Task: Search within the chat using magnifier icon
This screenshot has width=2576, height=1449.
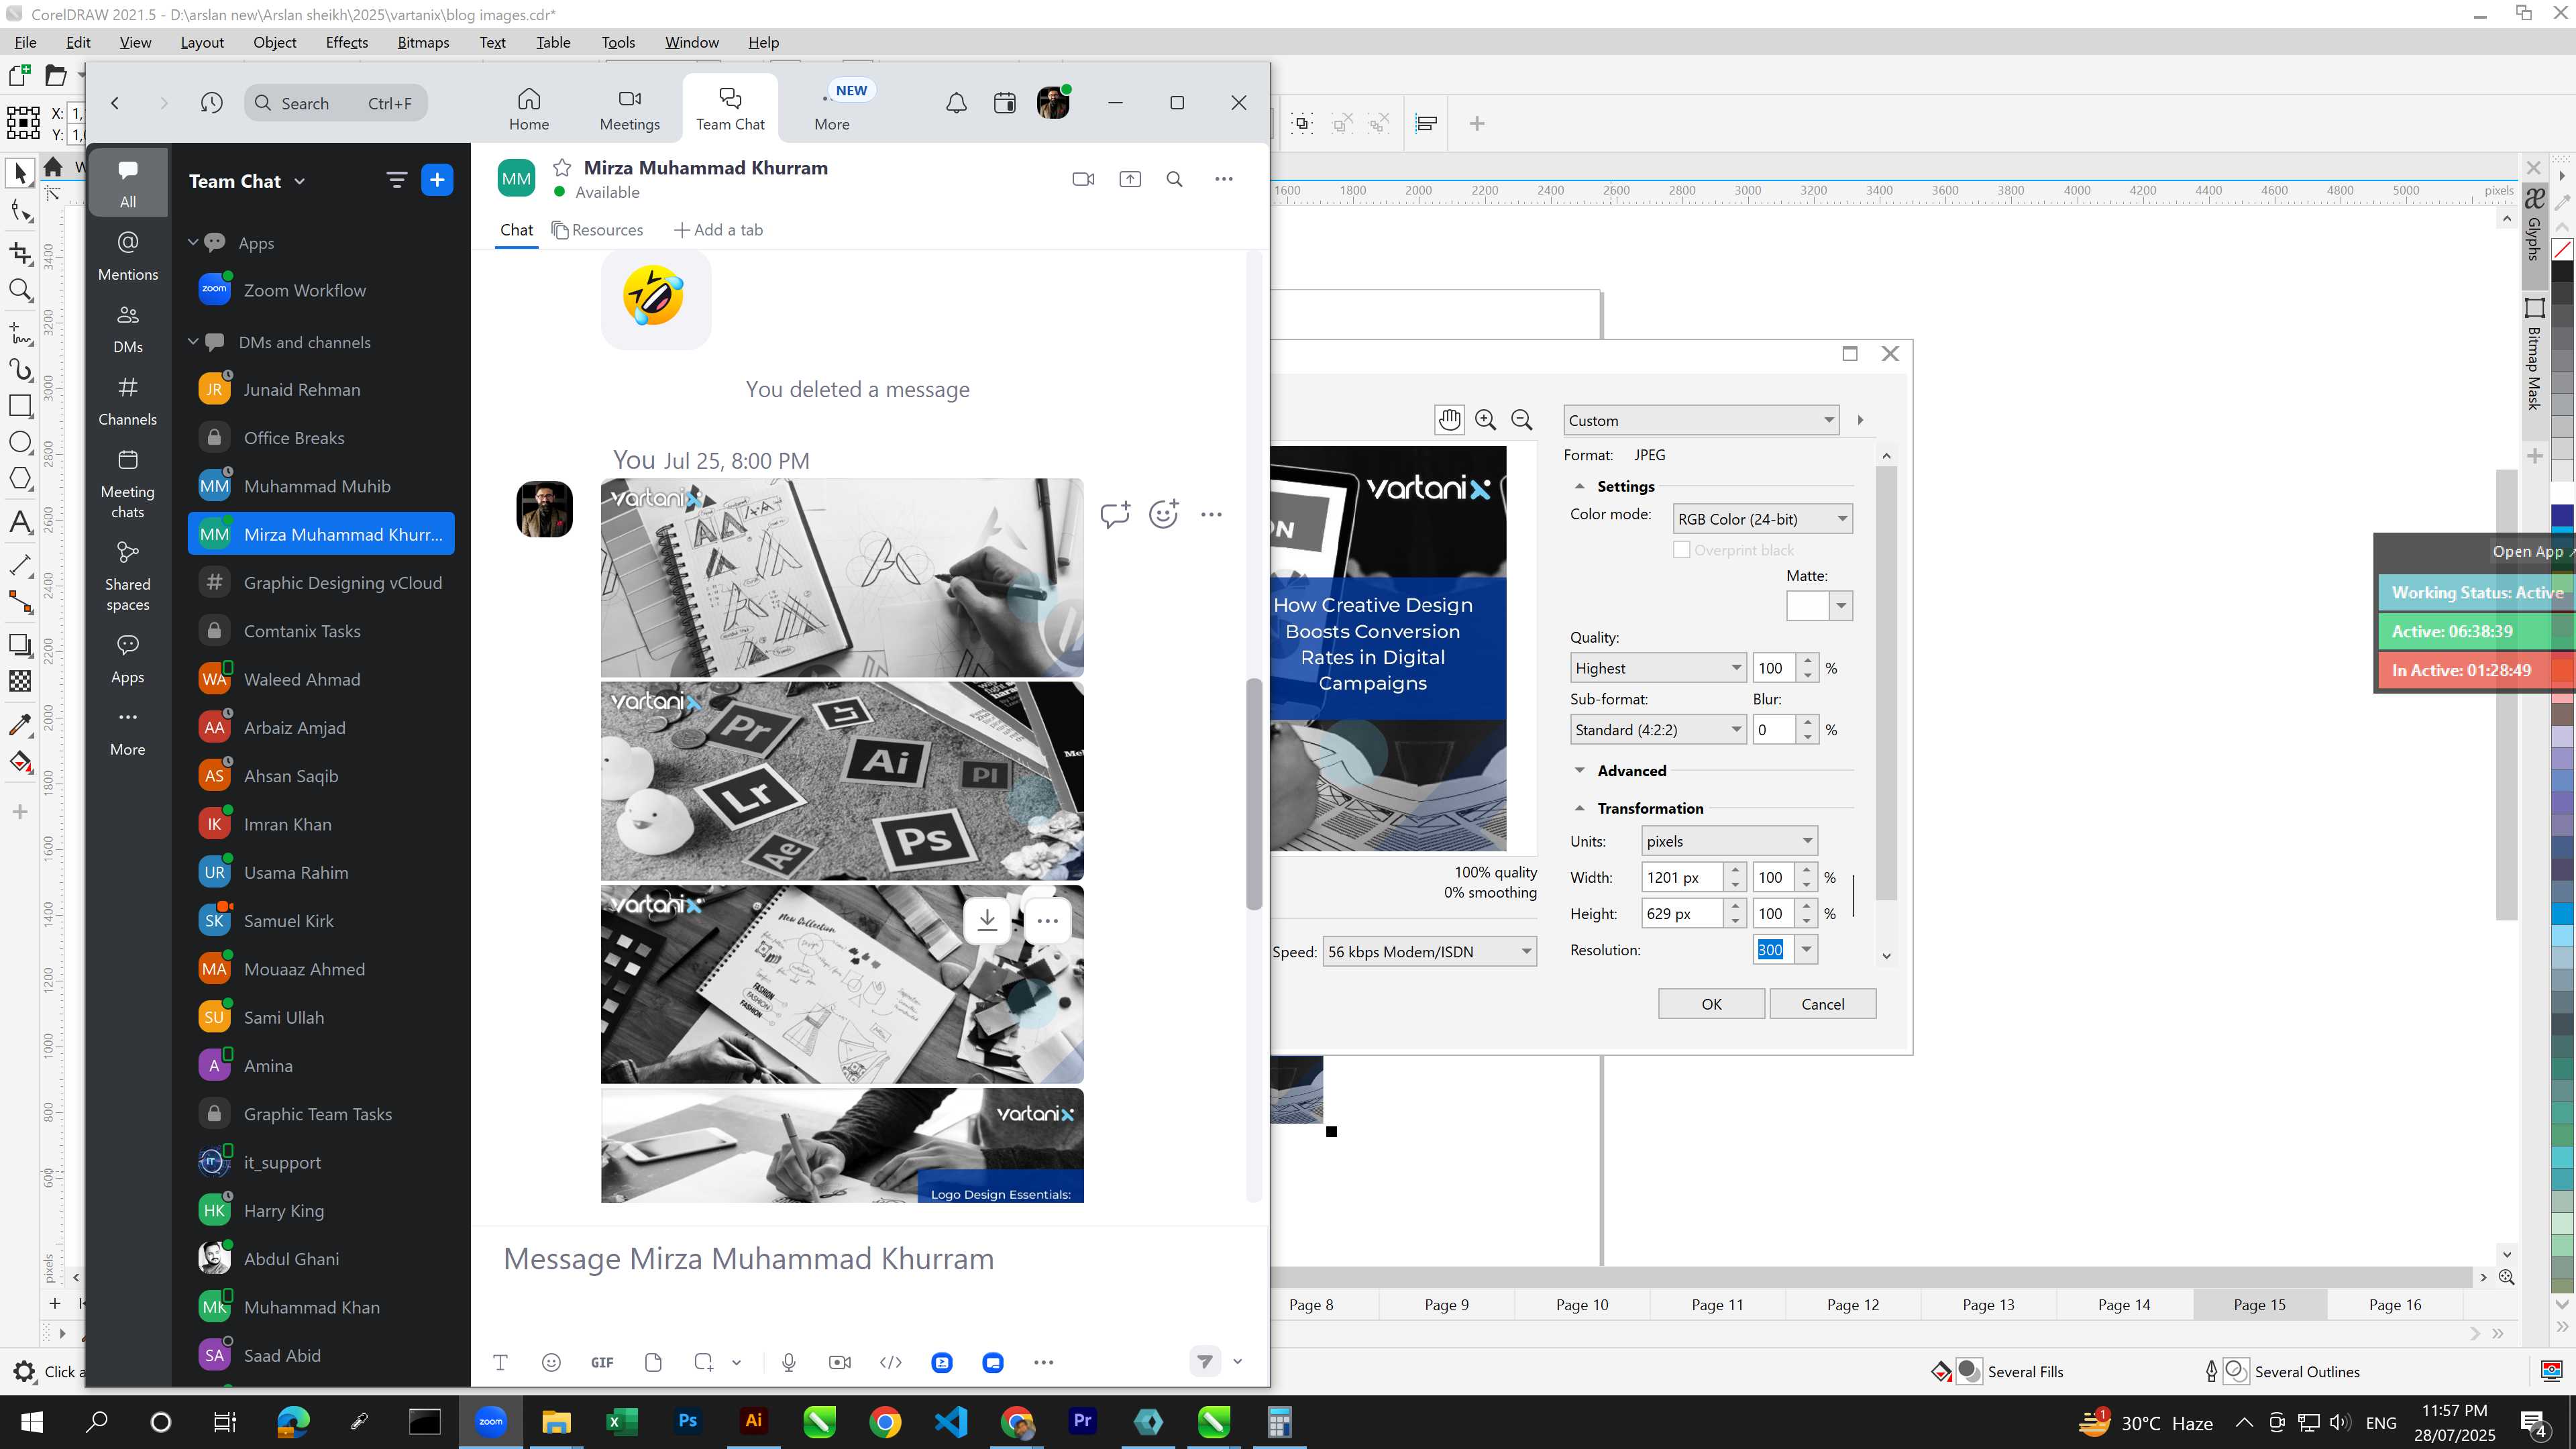Action: (x=1175, y=179)
